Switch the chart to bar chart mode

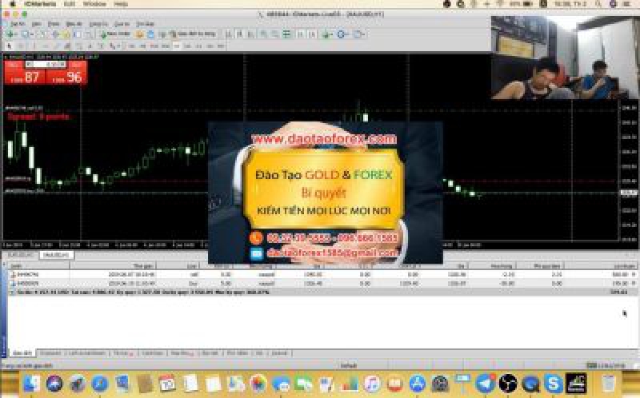[229, 34]
